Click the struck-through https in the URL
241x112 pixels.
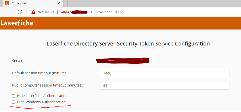click(65, 12)
